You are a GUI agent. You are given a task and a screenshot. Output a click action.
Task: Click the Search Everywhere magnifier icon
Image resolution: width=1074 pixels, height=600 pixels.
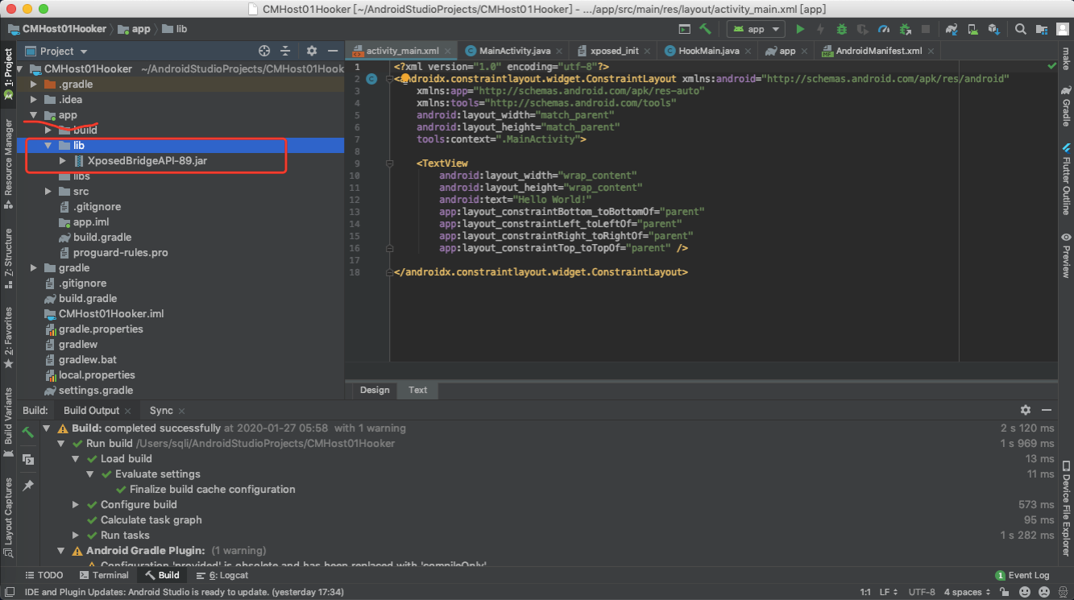click(x=1020, y=29)
